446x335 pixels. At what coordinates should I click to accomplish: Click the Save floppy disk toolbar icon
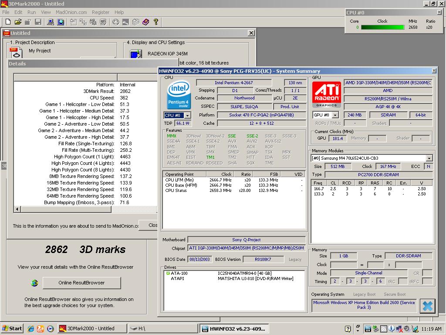38,22
